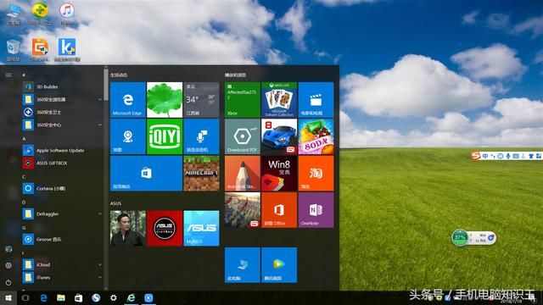543x305 pixels.
Task: Select the This PC desktop icon
Action: pyautogui.click(x=14, y=14)
